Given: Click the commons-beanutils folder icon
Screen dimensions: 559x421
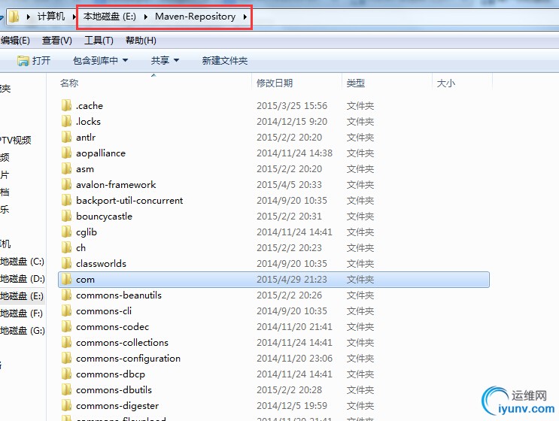Looking at the screenshot, I should 66,295.
